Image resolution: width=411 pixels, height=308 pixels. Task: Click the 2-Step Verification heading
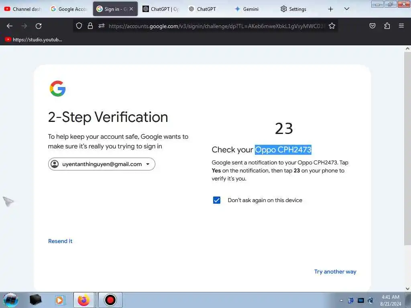click(108, 117)
